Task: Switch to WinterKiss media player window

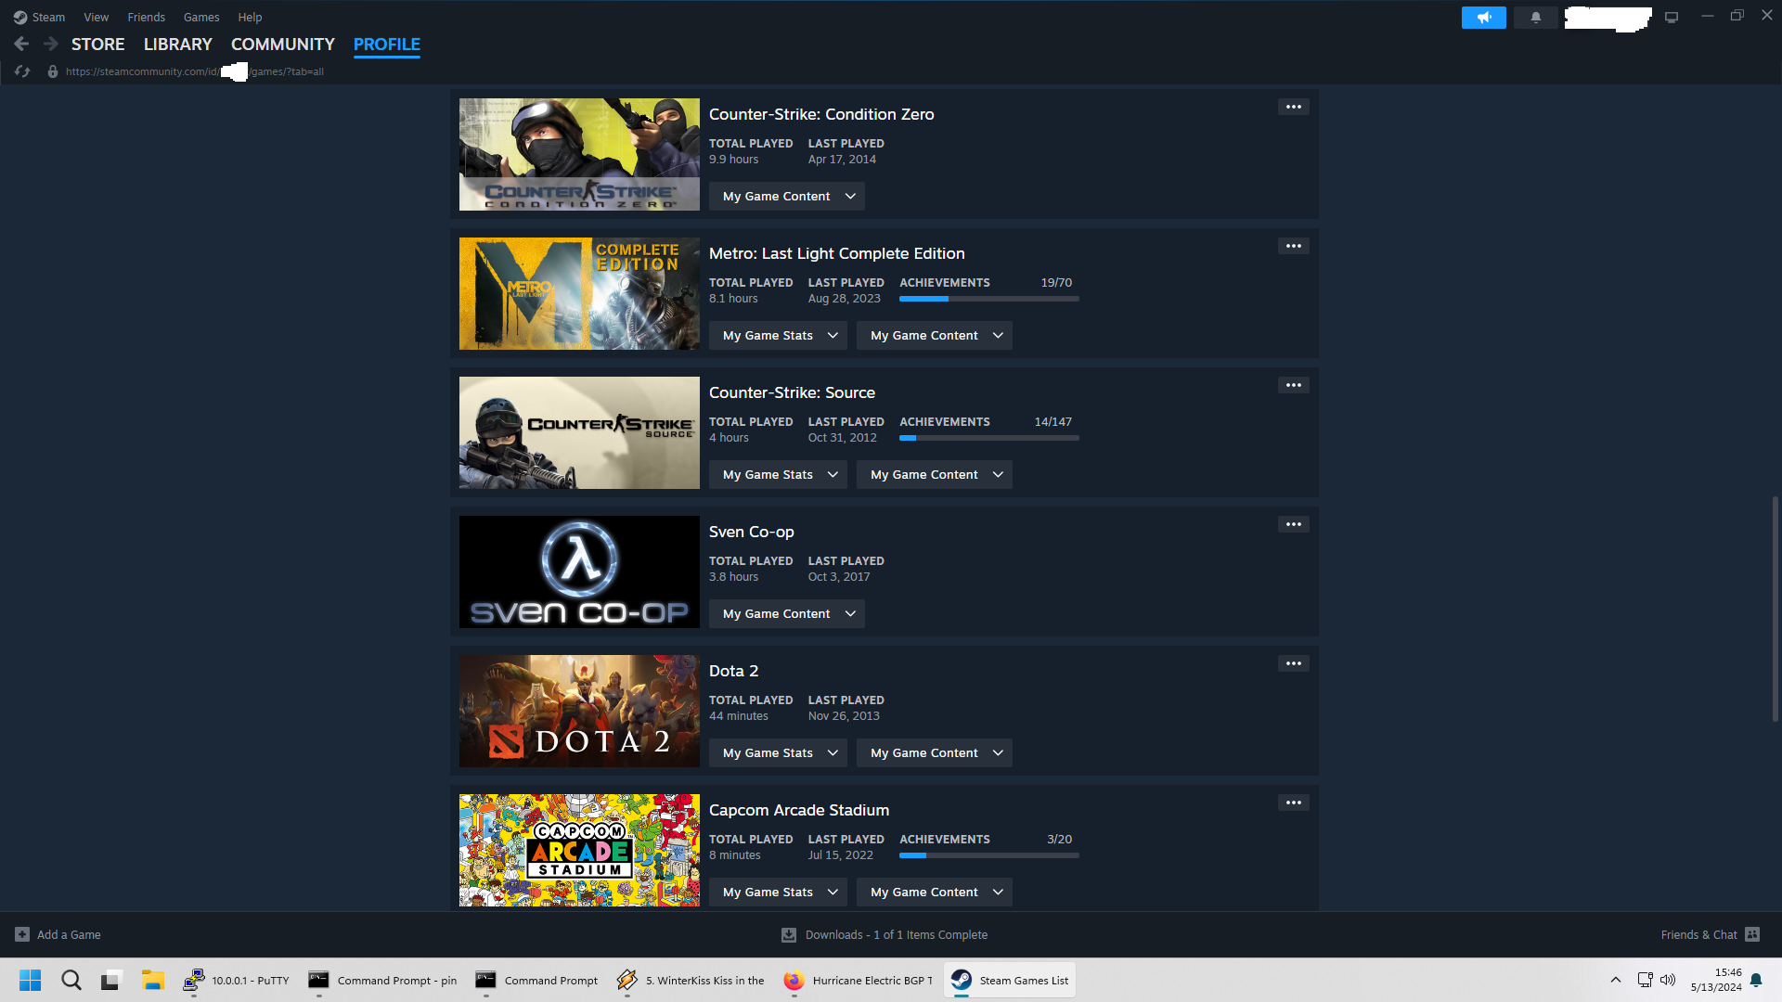Action: pos(691,980)
